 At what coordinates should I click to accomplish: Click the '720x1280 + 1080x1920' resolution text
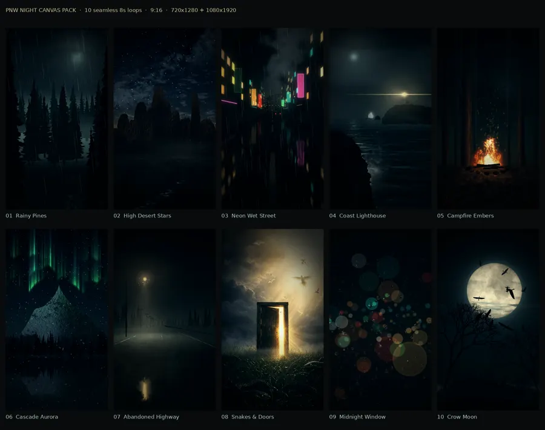(203, 10)
